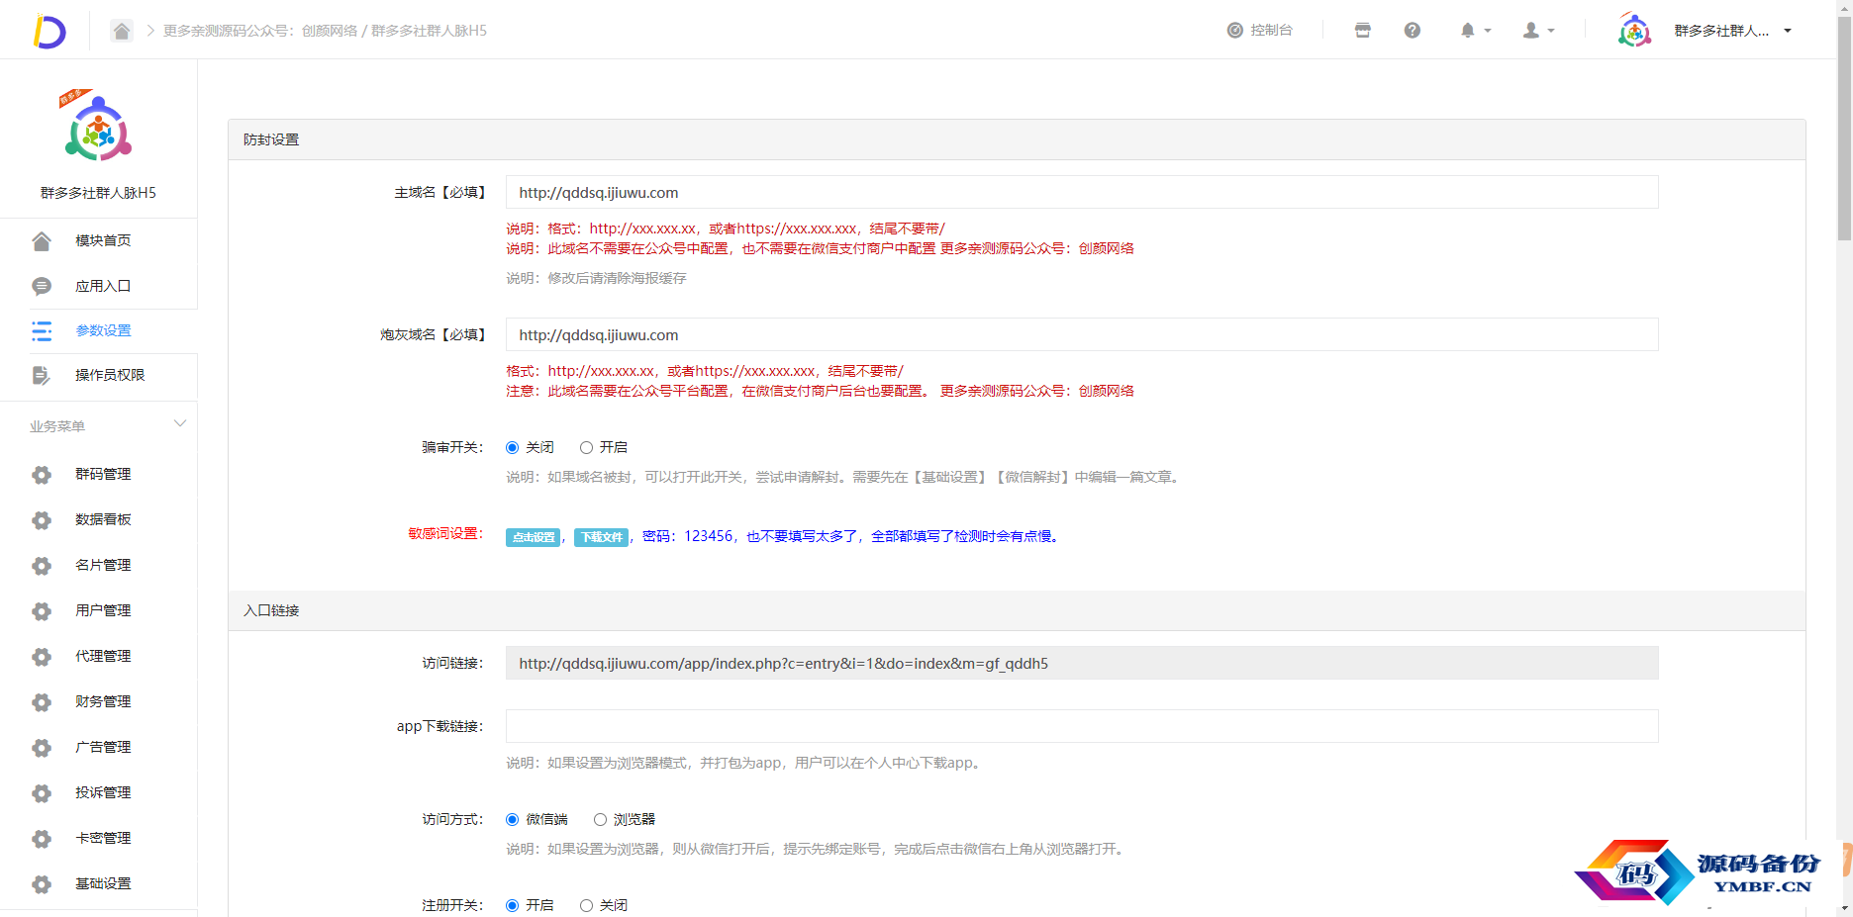Click the 炮灰域名 input field

point(1082,334)
